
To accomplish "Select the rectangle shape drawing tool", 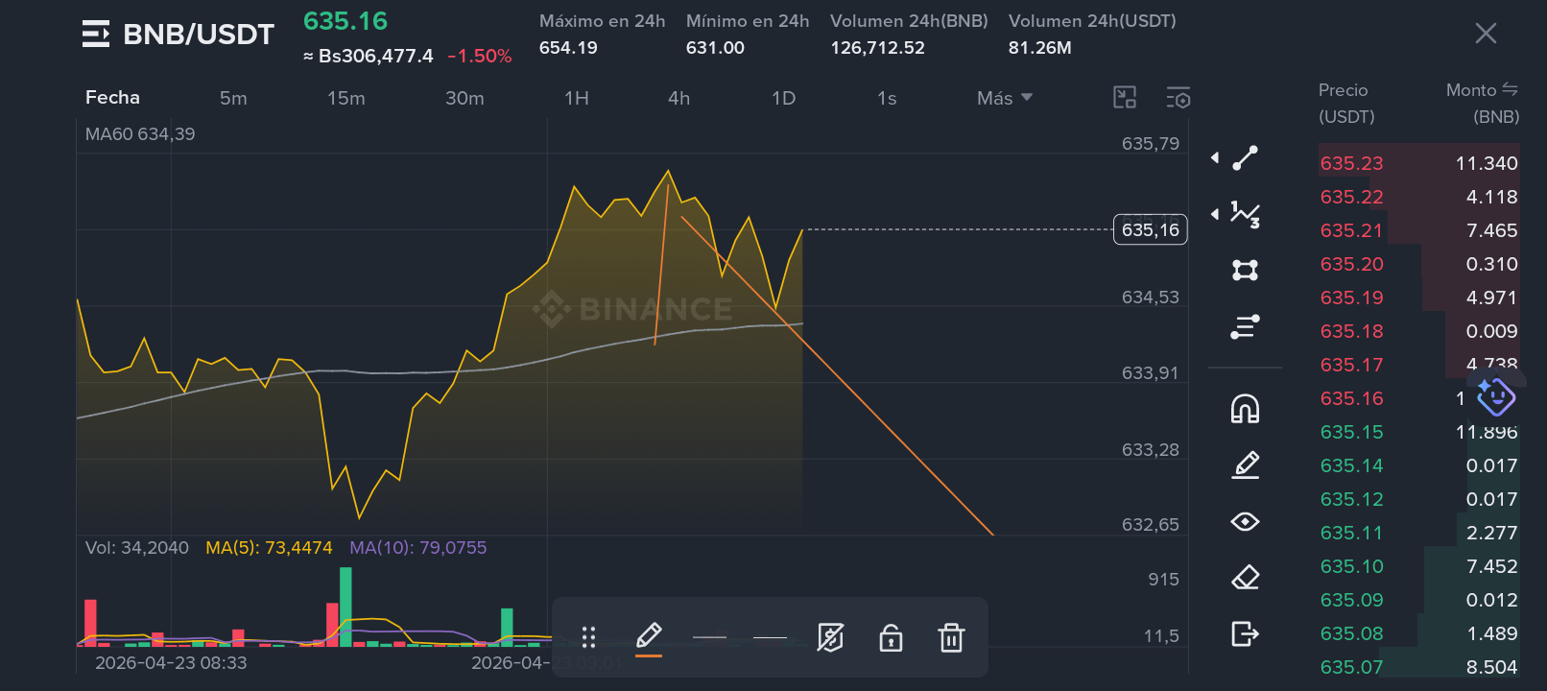I will tap(1245, 271).
